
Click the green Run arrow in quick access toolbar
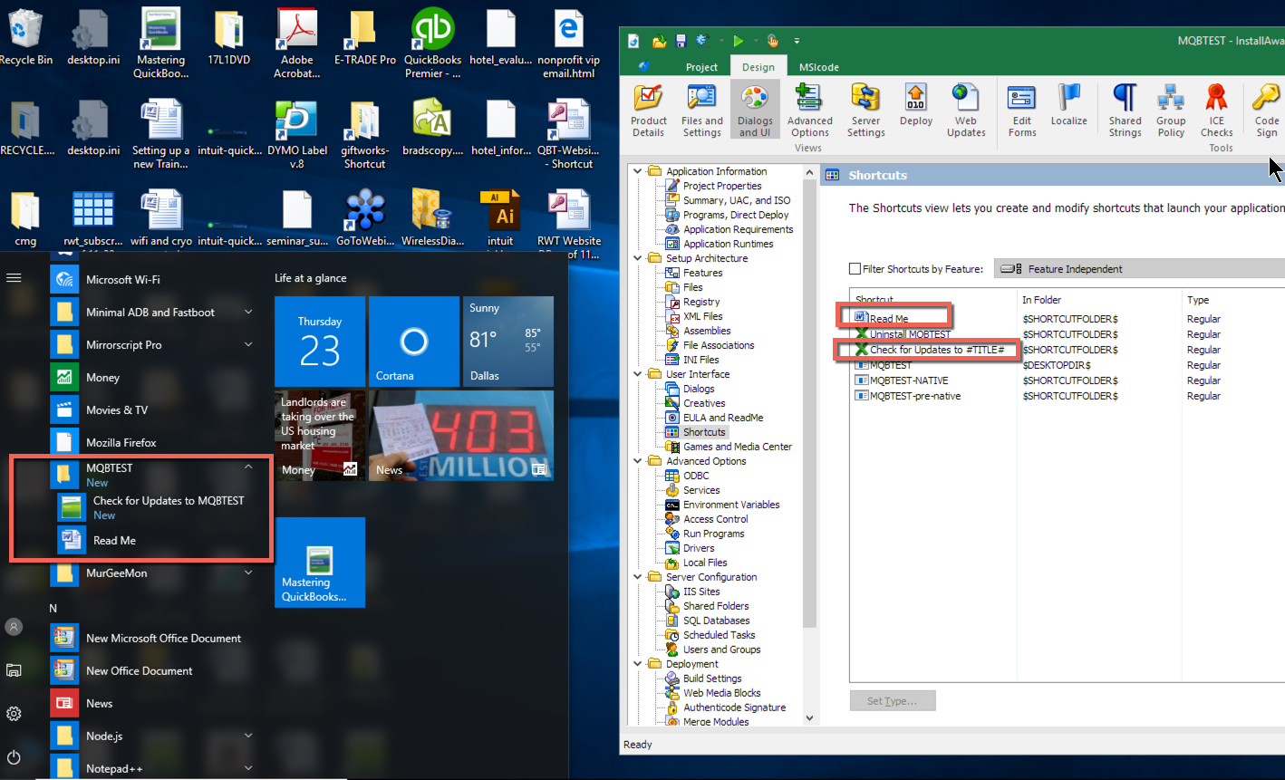(x=738, y=41)
